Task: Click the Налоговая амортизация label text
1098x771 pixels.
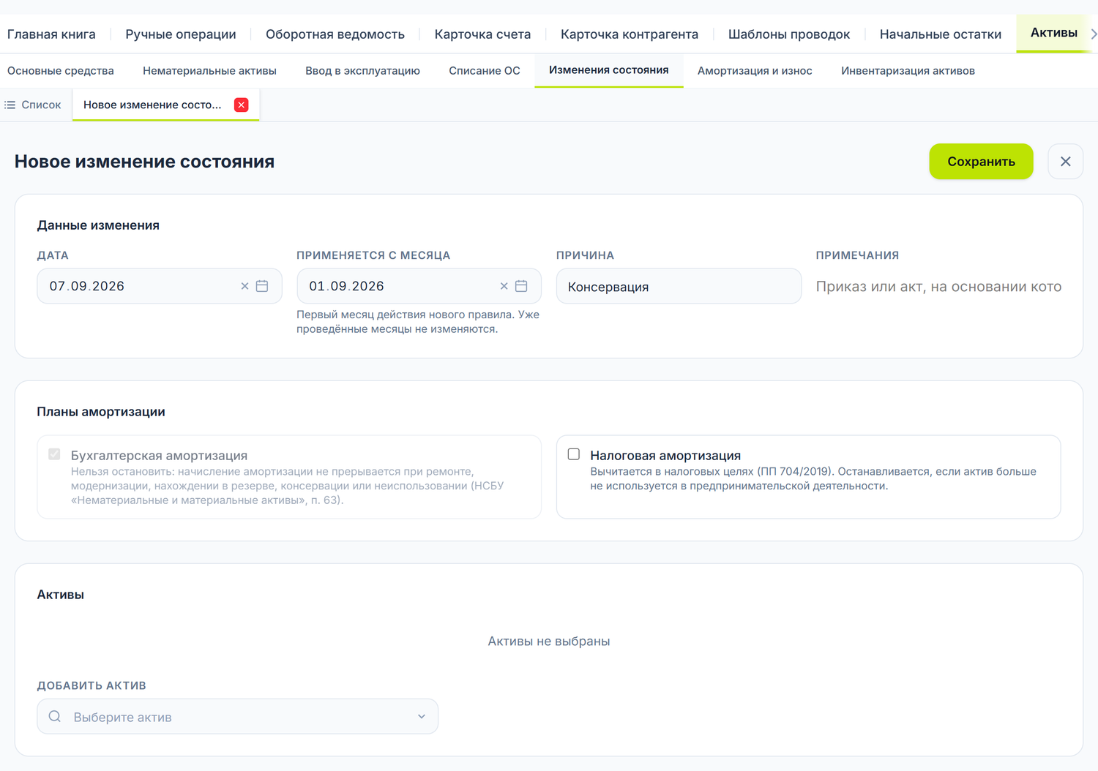Action: pyautogui.click(x=665, y=455)
